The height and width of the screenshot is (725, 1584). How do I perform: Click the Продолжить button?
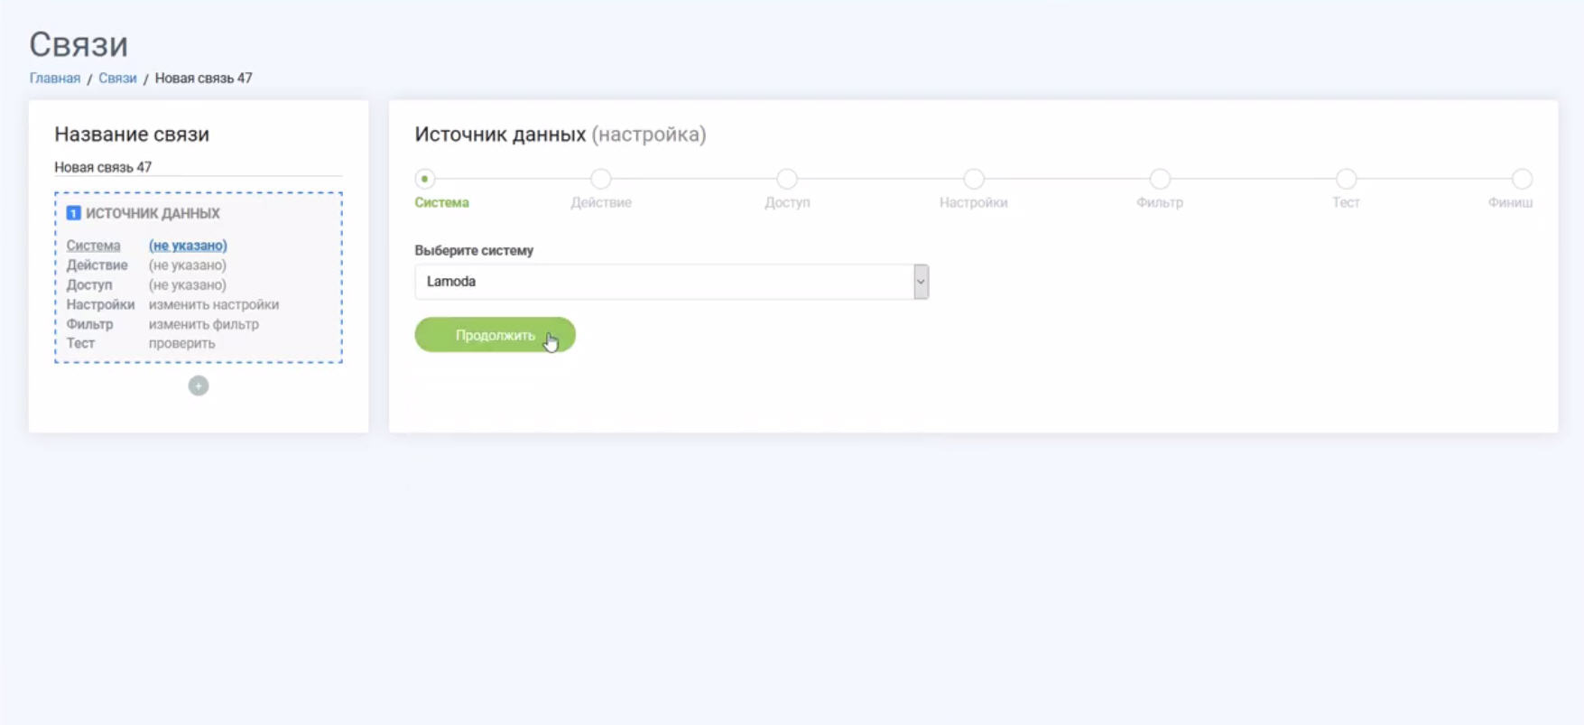coord(495,335)
